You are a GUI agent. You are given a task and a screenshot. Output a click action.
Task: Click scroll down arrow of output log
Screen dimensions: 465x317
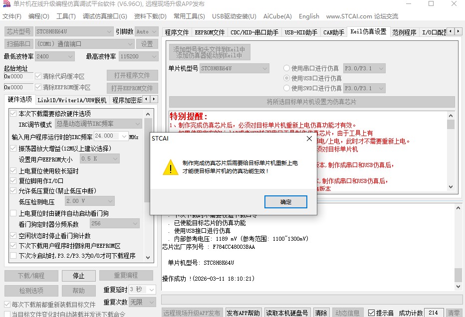pos(458,286)
